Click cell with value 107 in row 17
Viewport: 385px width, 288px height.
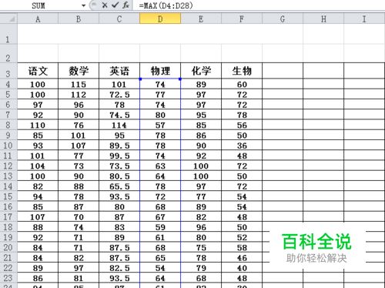[x=38, y=217]
